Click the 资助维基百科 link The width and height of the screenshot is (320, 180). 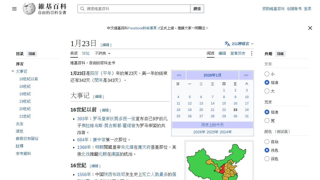pyautogui.click(x=274, y=9)
